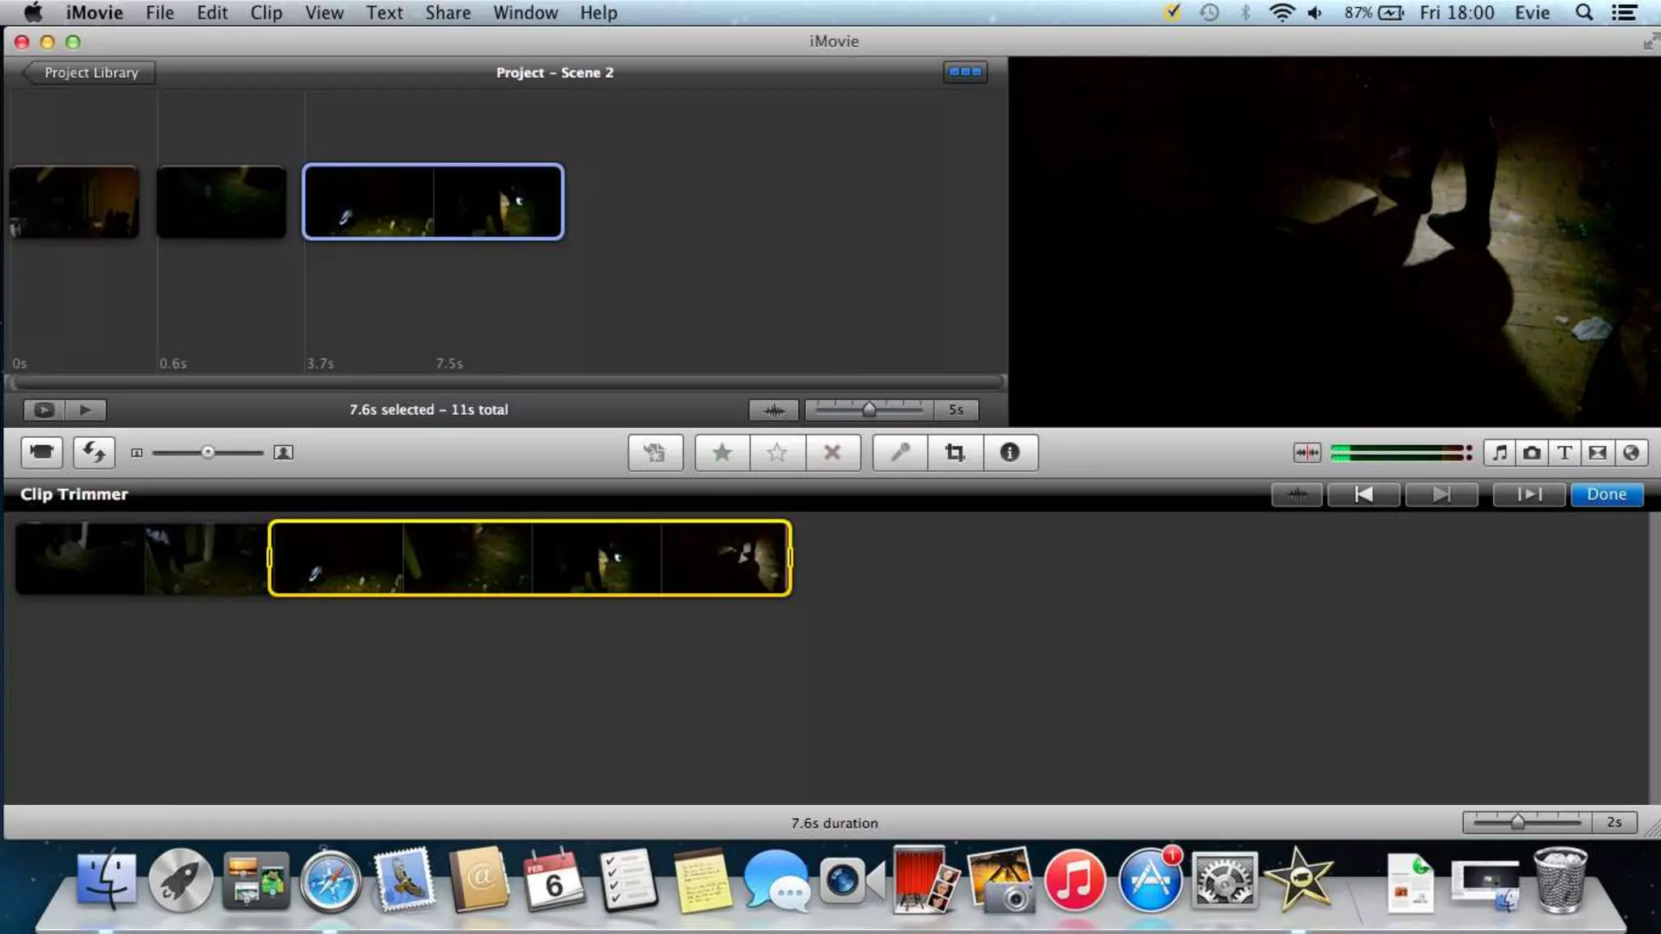Enter full screen with the arrows icon
Viewport: 1661px width, 934px height.
point(1650,41)
